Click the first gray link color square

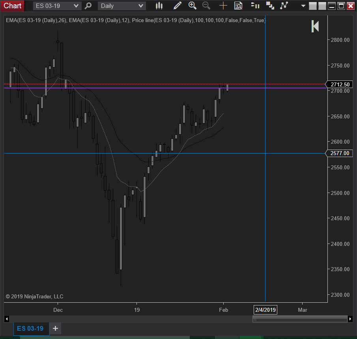(312, 6)
